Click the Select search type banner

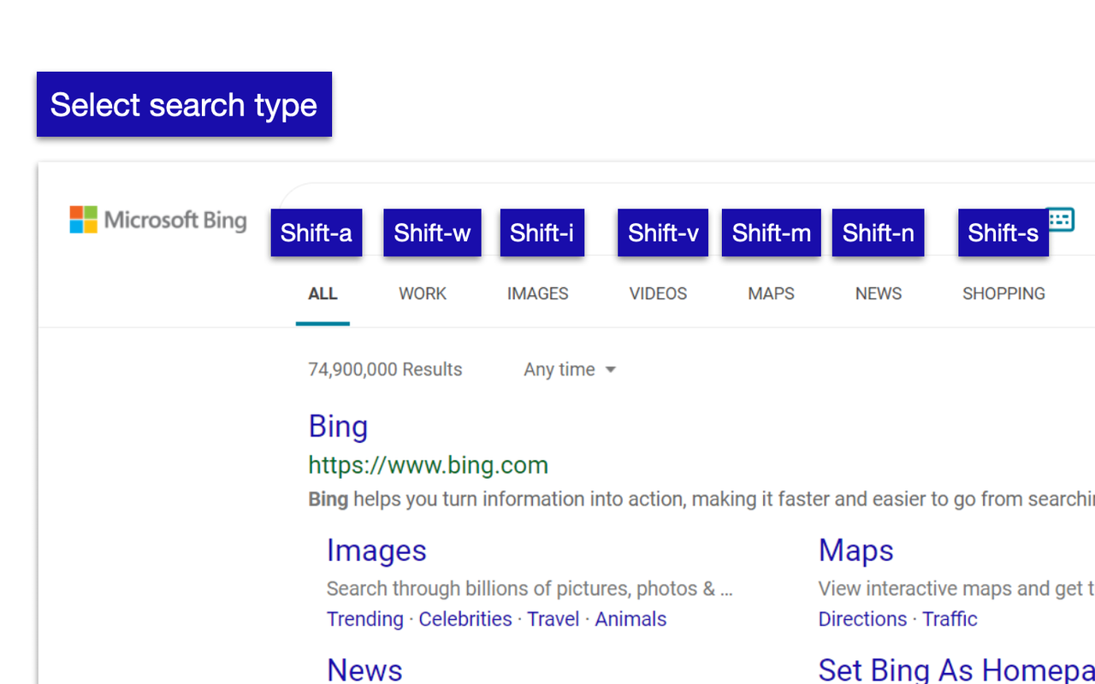[x=184, y=104]
